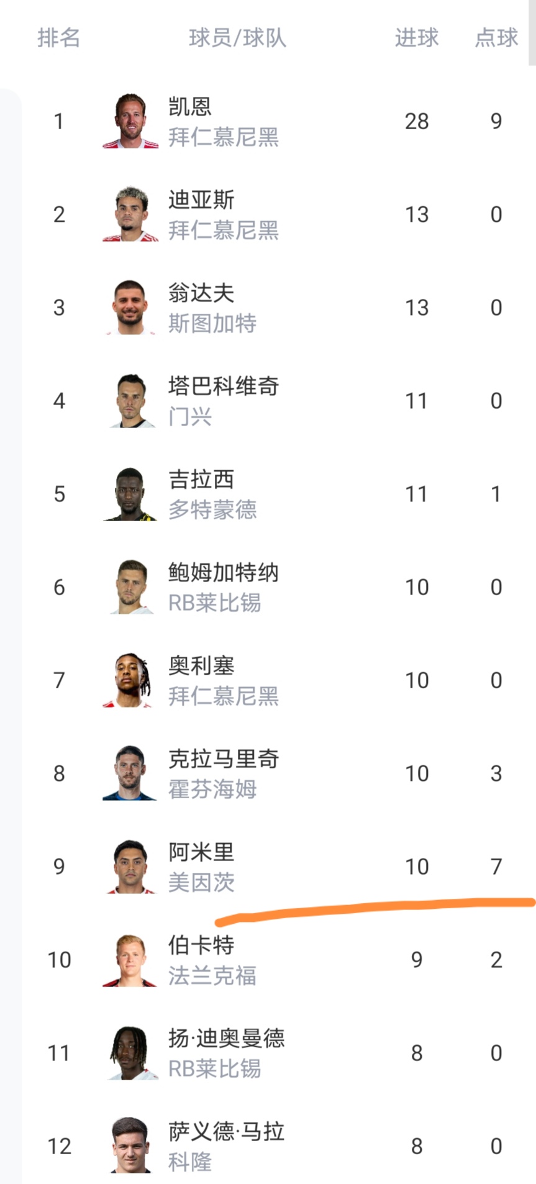Open 扬·迪奥曼德 player avatar
536x1184 pixels.
[x=130, y=1053]
